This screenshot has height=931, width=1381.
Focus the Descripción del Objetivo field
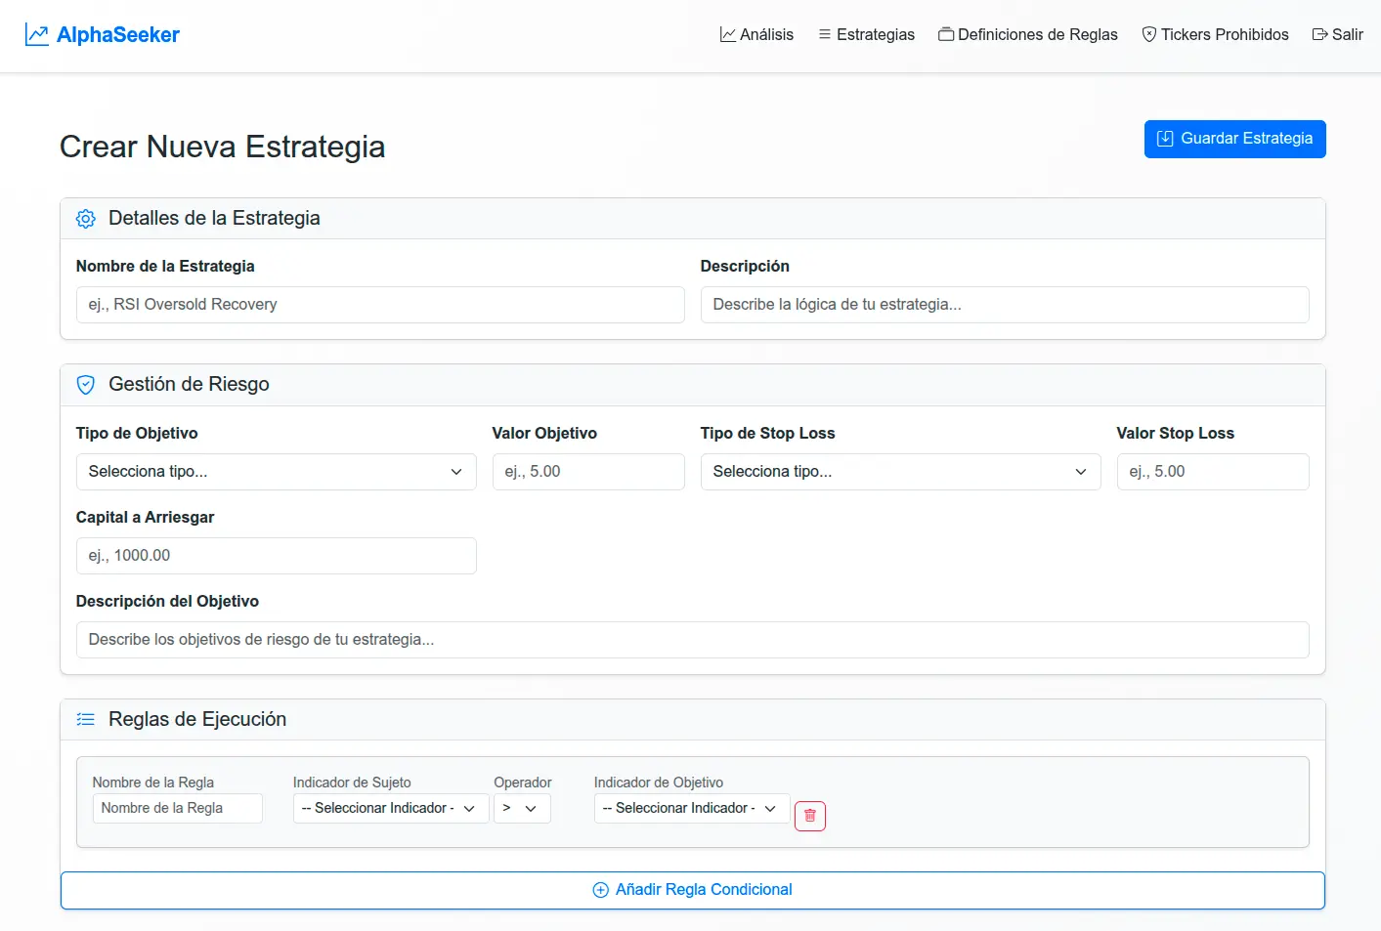(693, 640)
